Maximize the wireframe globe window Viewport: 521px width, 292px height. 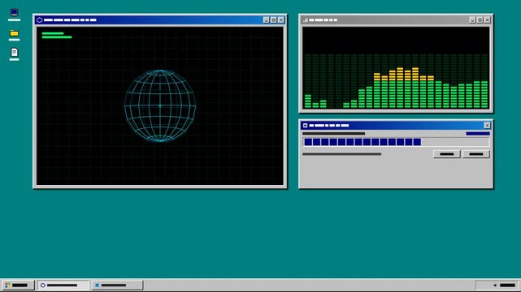(x=273, y=20)
